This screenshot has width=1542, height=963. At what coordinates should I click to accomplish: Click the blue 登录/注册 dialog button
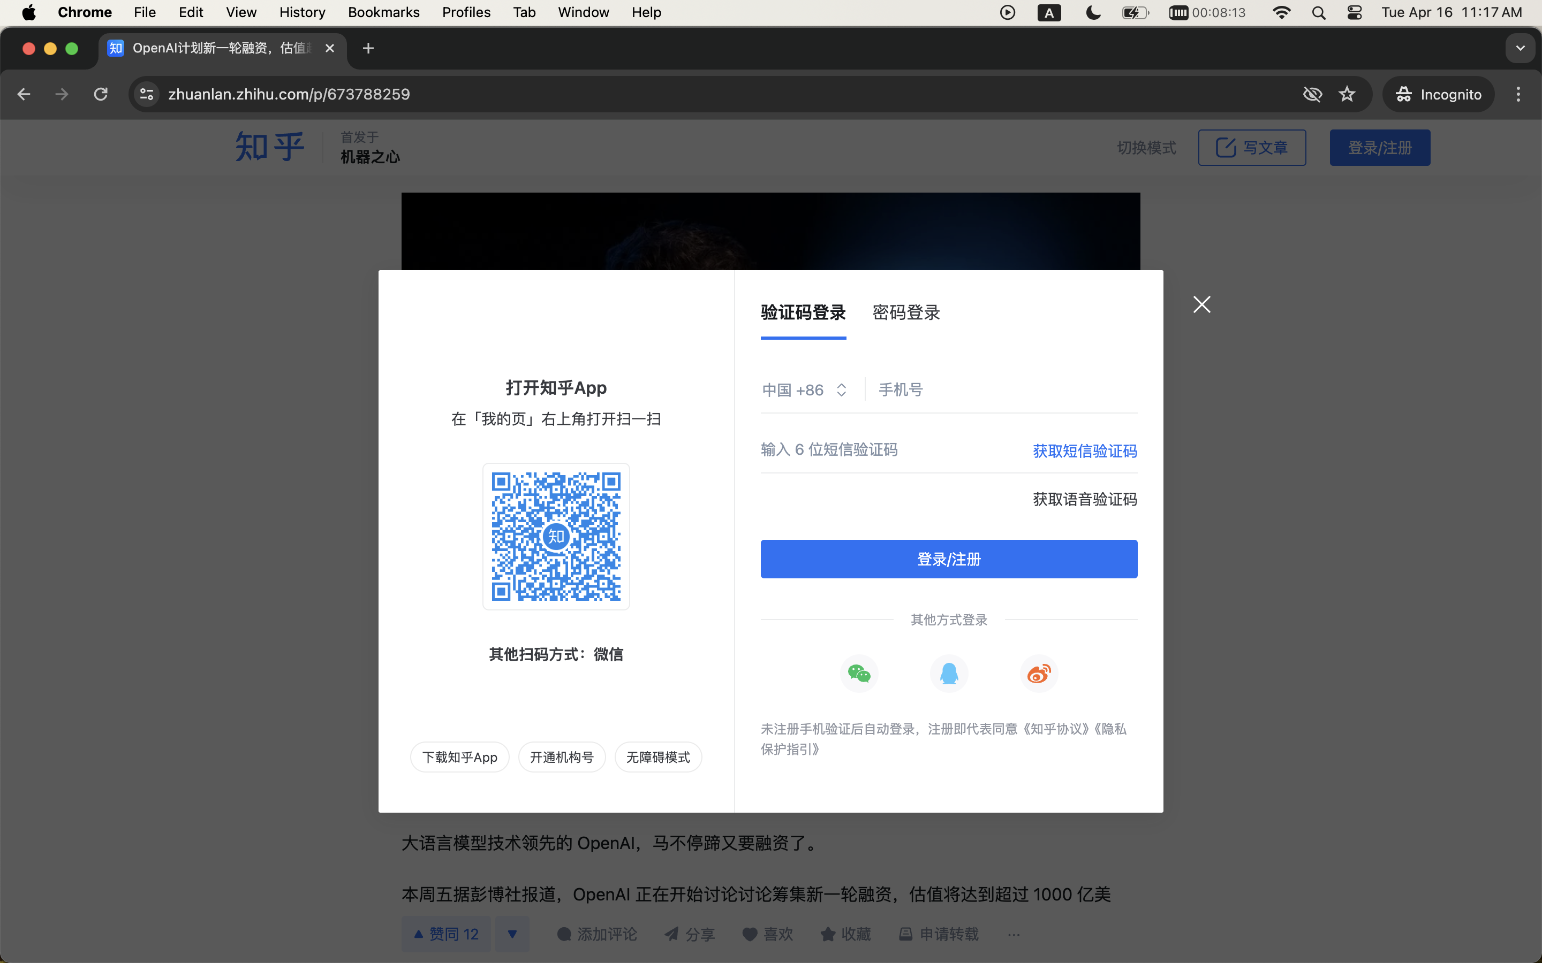[x=949, y=559]
